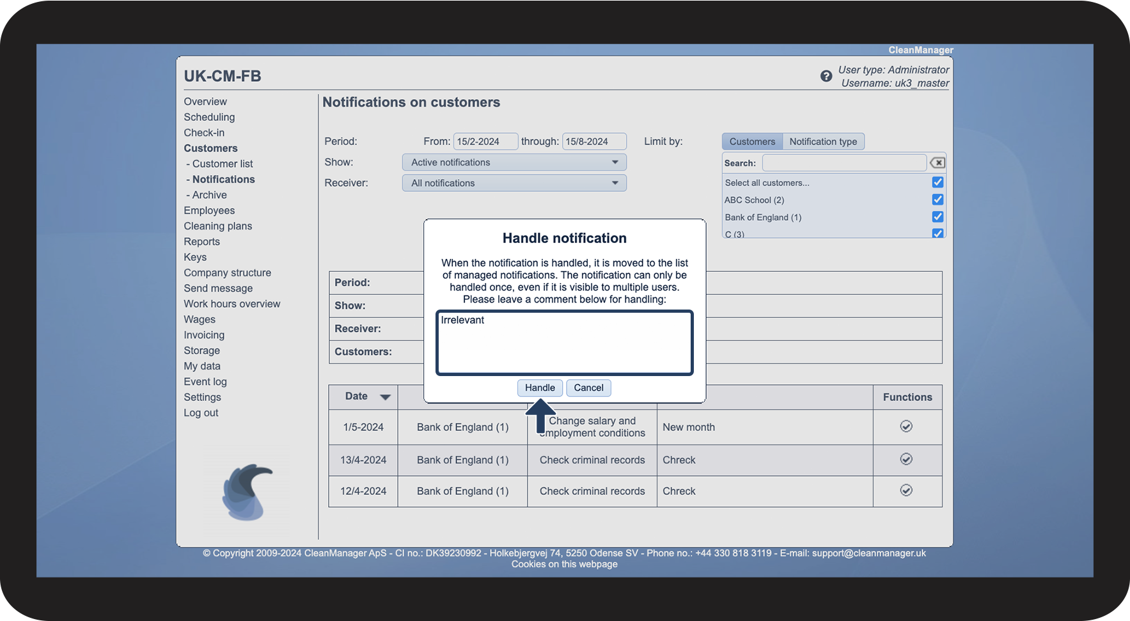
Task: Sort by Date column arrow
Action: click(x=385, y=397)
